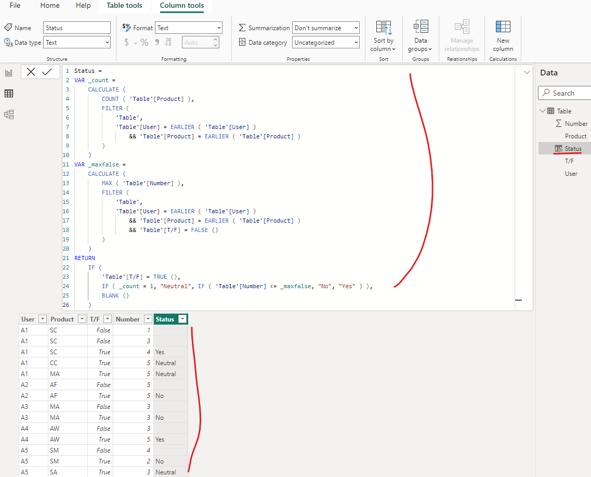Click inside the DAX formula editor

click(288, 187)
